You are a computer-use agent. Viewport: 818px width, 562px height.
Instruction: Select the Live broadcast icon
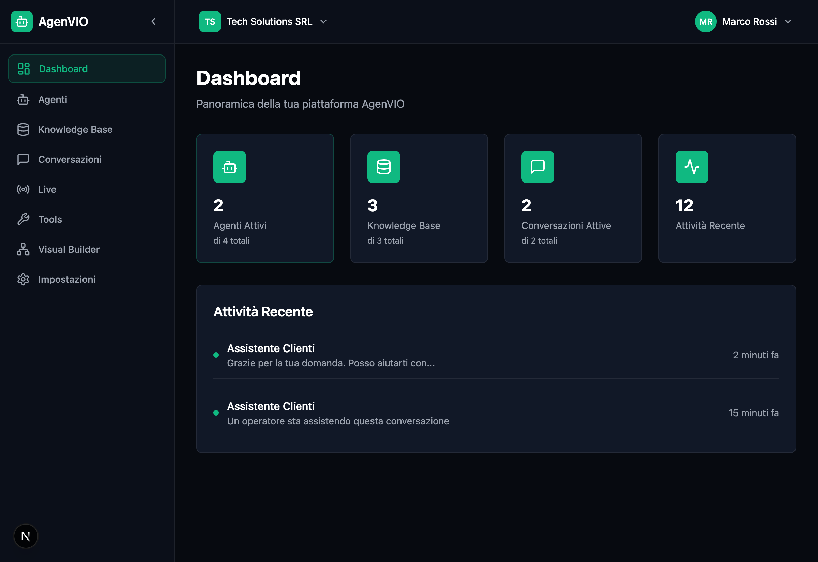[23, 189]
